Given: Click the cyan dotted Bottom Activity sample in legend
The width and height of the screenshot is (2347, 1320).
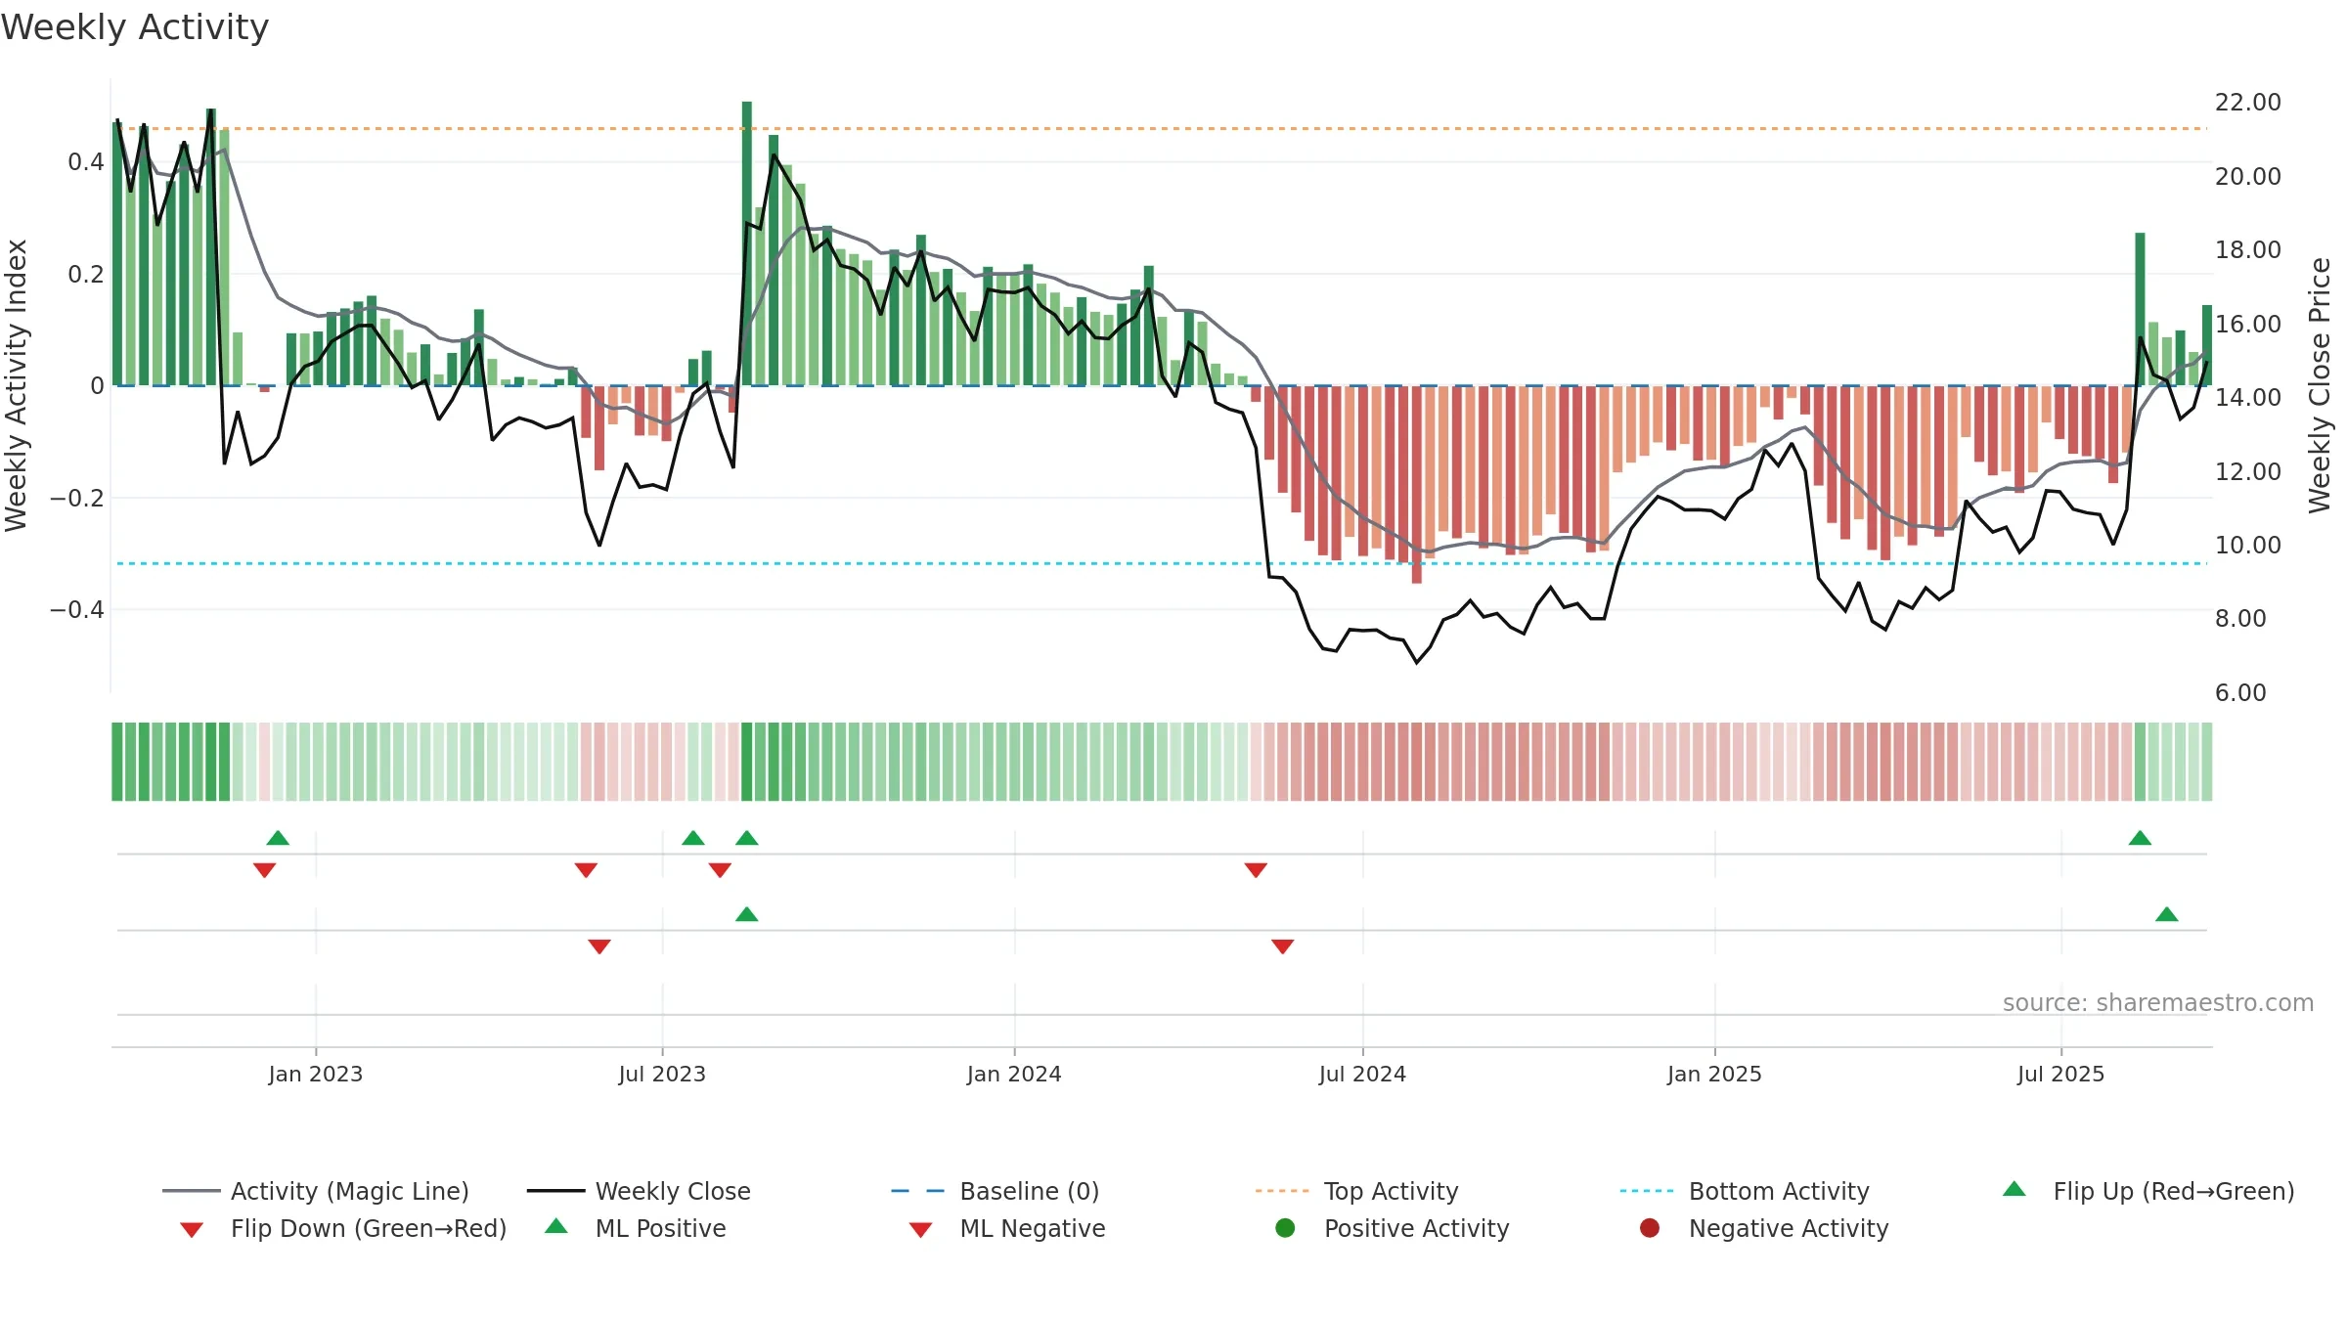Looking at the screenshot, I should click(1647, 1191).
